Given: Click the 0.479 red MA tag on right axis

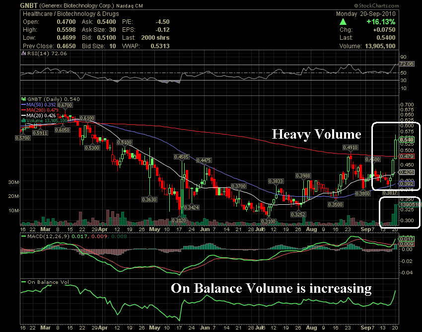Looking at the screenshot, I should tap(407, 156).
